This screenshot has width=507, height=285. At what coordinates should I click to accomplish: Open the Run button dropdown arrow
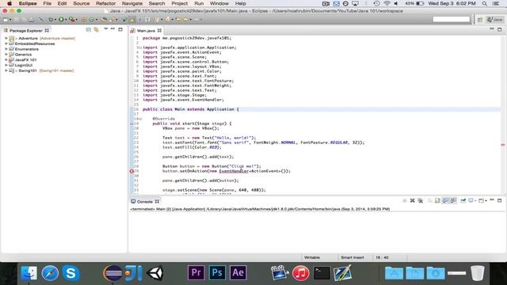click(66, 20)
